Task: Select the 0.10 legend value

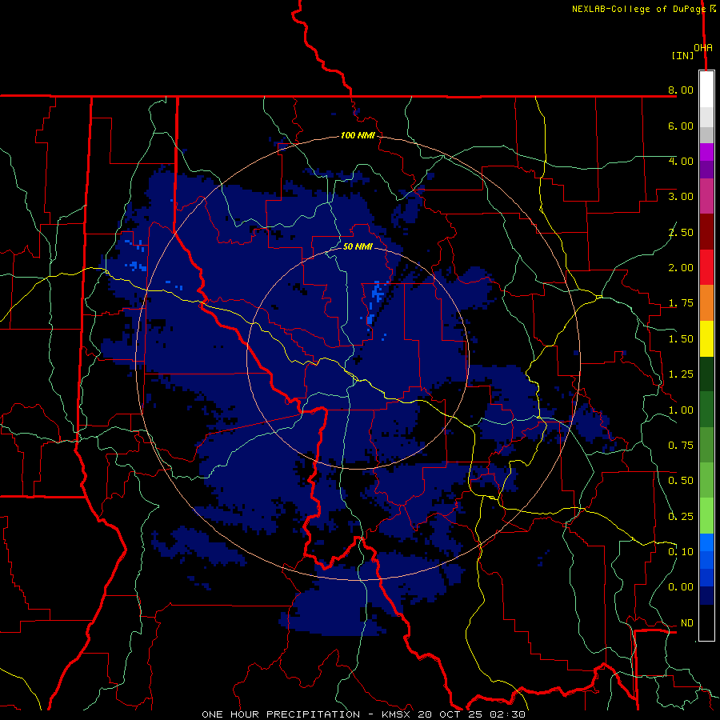Action: [x=681, y=552]
